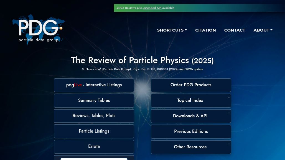
Task: Open the CONTACT page
Action: pyautogui.click(x=235, y=30)
